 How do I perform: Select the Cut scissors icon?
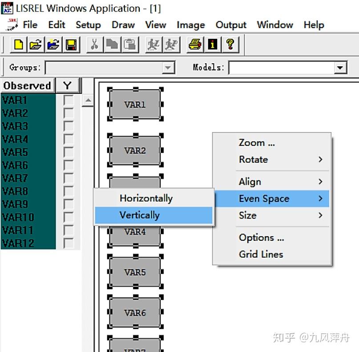coord(94,45)
